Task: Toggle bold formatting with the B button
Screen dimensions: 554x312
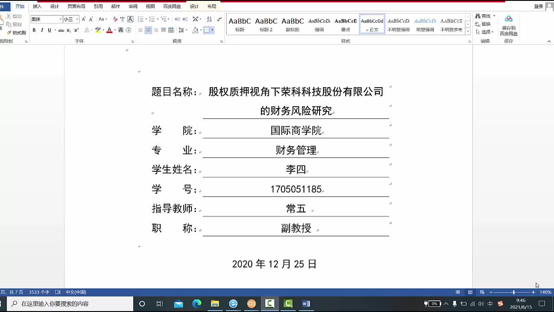Action: (x=34, y=30)
